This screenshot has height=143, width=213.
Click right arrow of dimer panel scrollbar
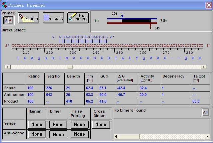point(207,136)
